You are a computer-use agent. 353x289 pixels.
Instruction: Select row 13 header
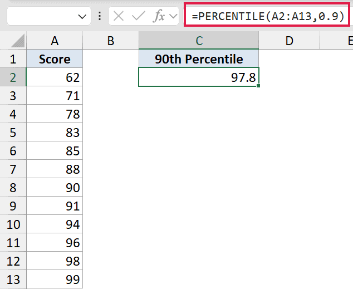(13, 280)
